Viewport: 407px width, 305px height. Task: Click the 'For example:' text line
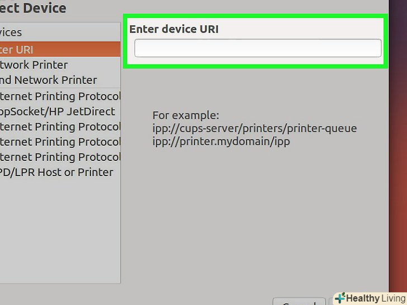click(186, 116)
